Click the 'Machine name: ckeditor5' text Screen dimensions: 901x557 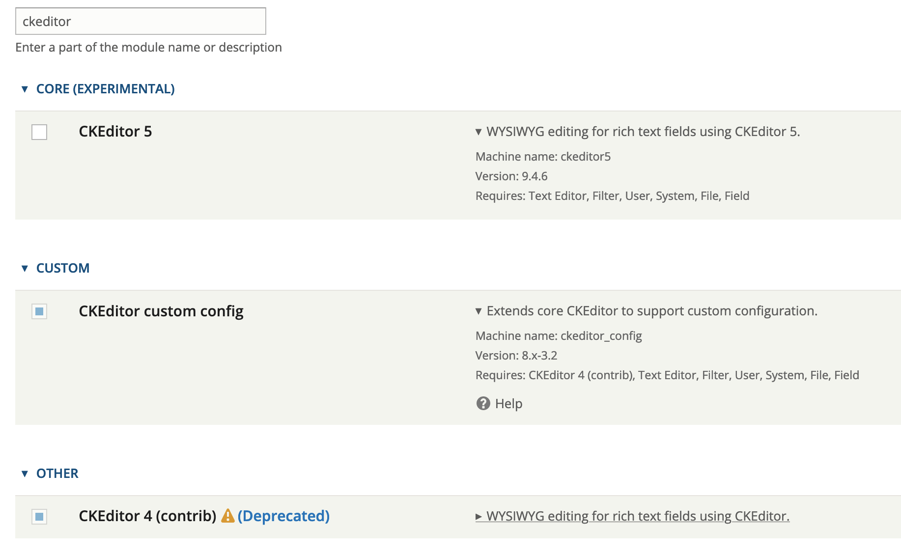click(543, 157)
